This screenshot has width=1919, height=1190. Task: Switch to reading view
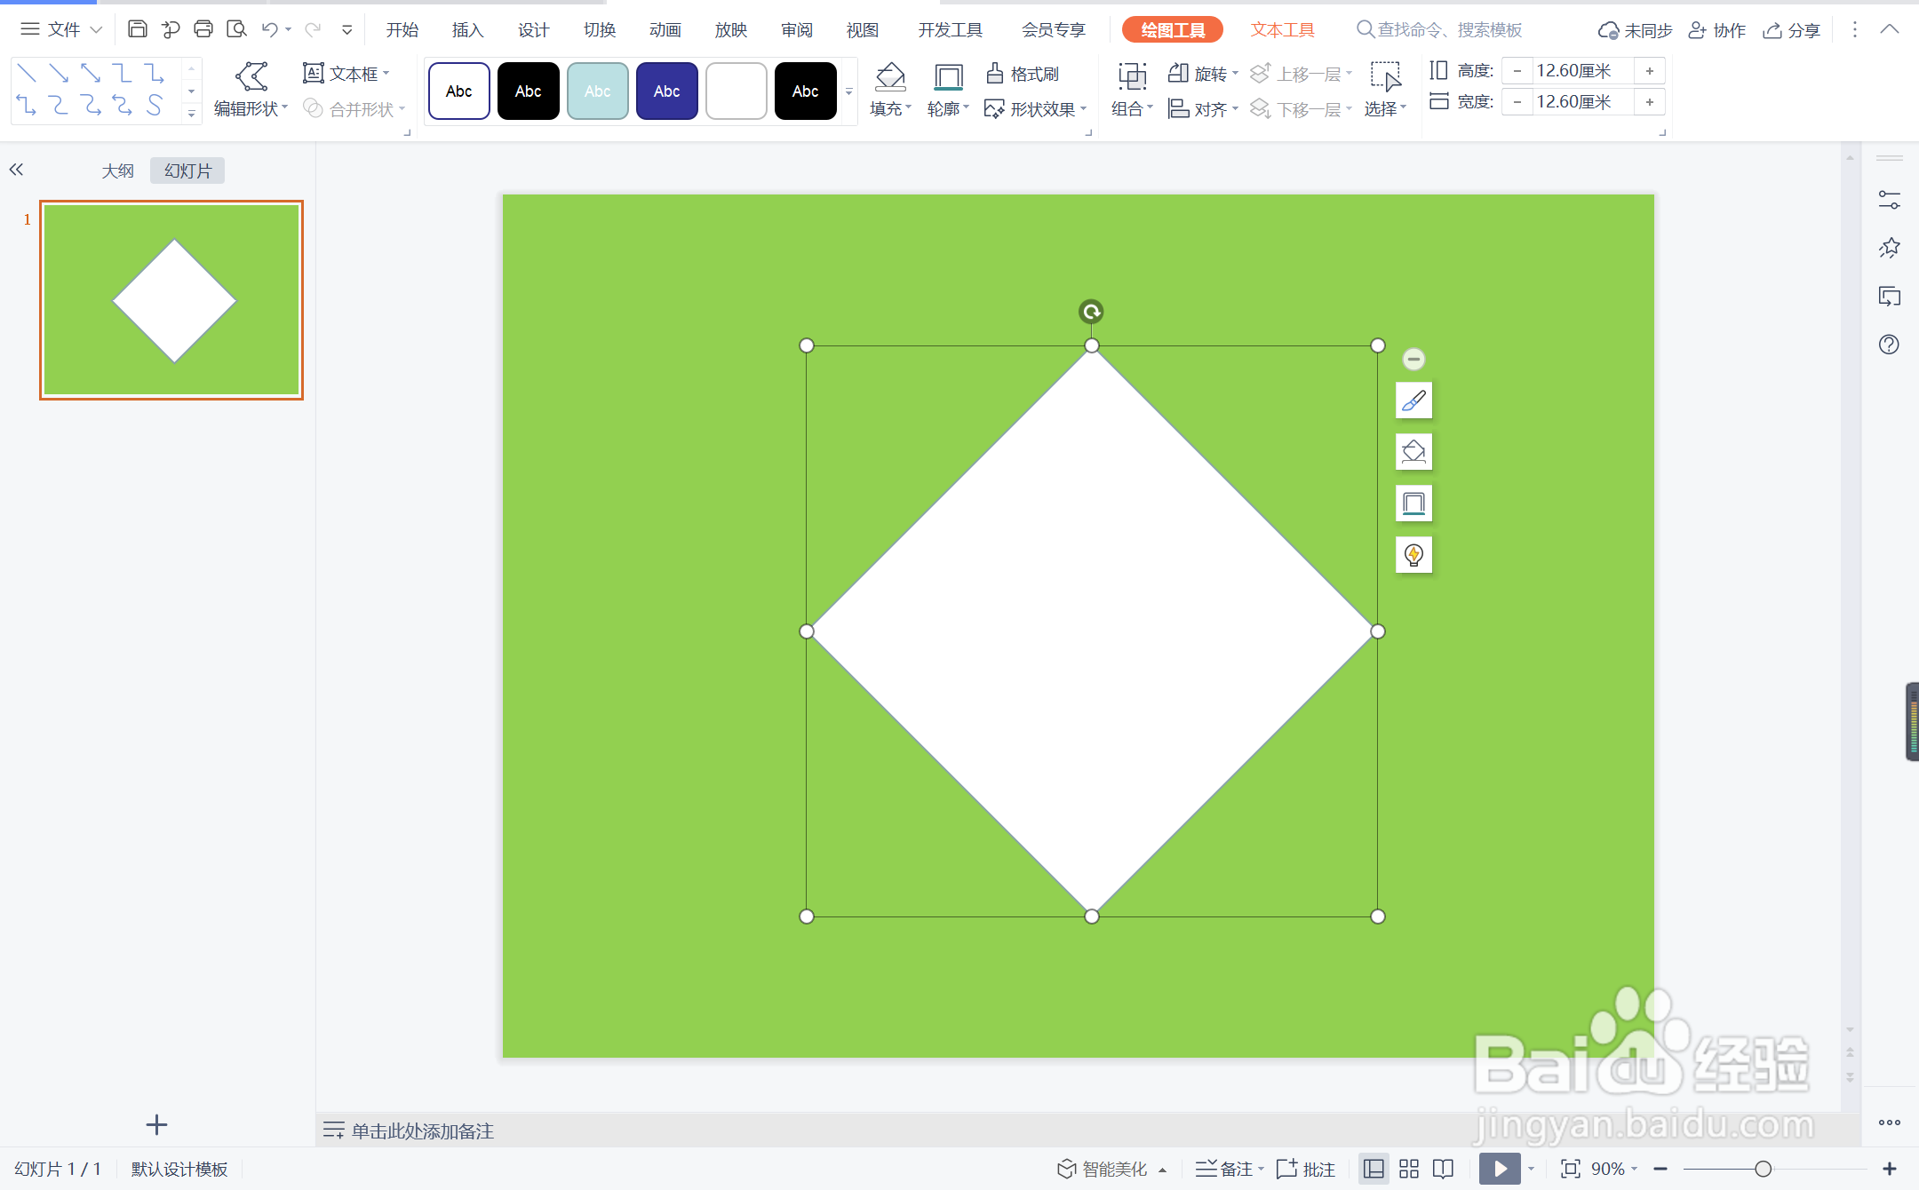[x=1444, y=1169]
